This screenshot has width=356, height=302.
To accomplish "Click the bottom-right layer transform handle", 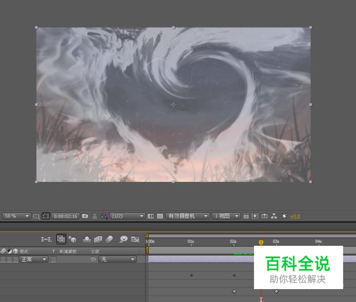I will [x=310, y=182].
